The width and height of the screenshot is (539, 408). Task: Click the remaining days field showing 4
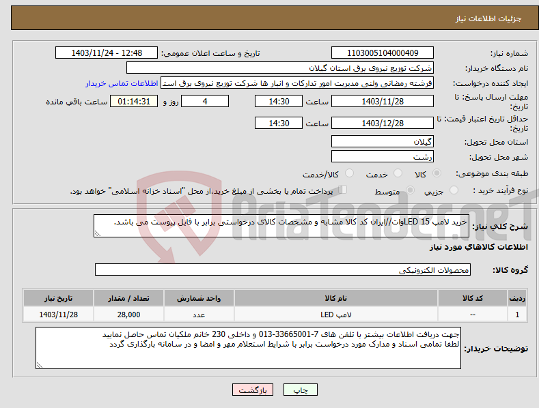tap(205, 101)
